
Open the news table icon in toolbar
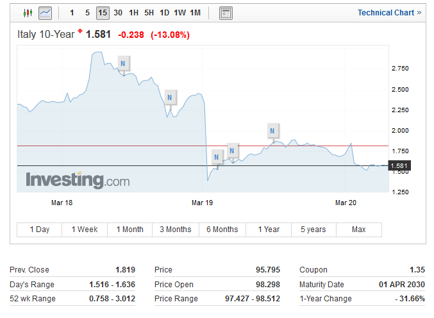pyautogui.click(x=226, y=13)
